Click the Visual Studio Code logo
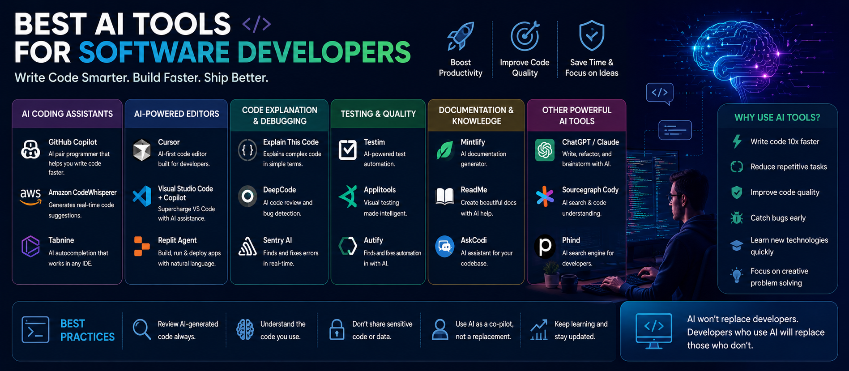Image resolution: width=849 pixels, height=371 pixels. pos(142,196)
